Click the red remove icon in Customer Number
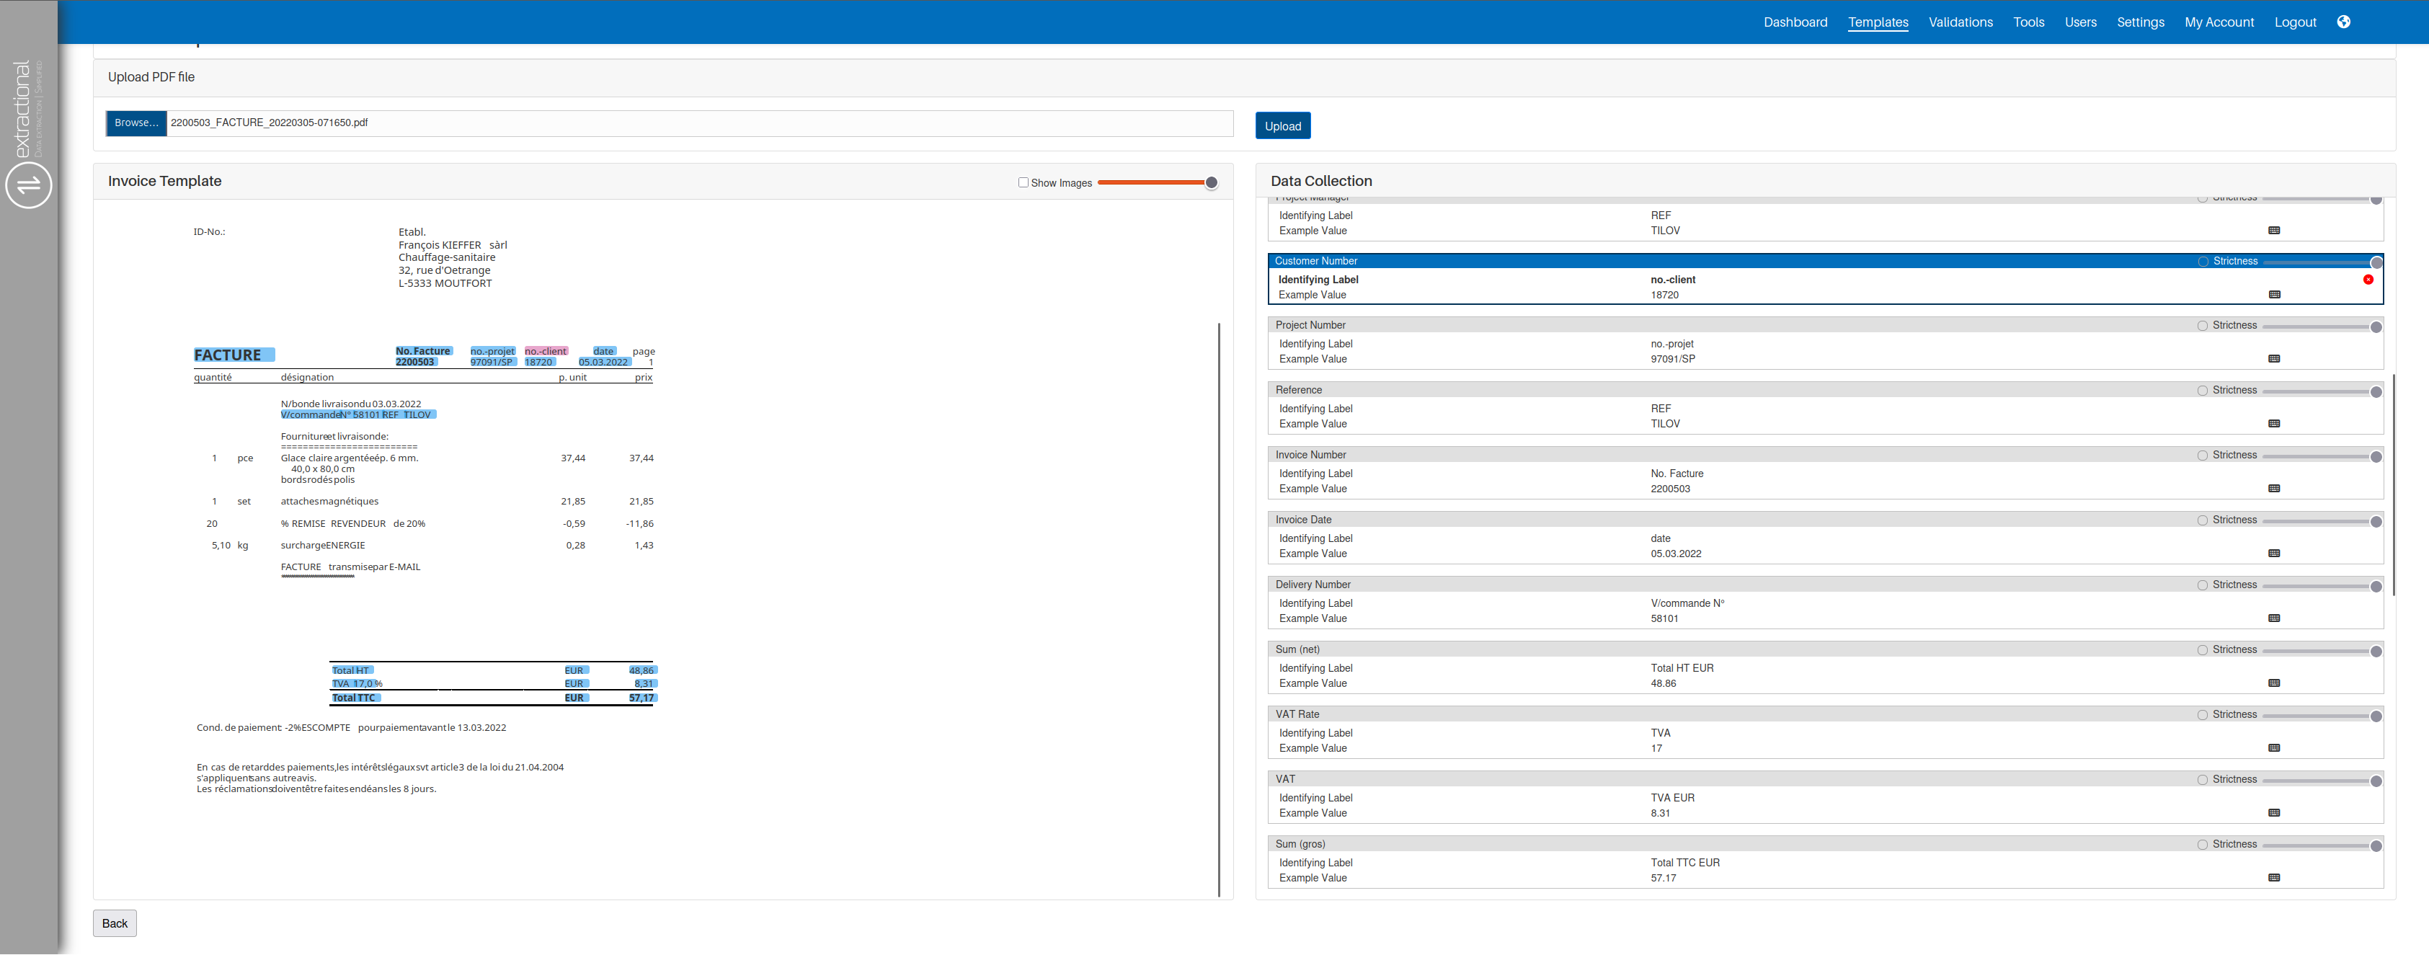2429x955 pixels. pos(2368,280)
